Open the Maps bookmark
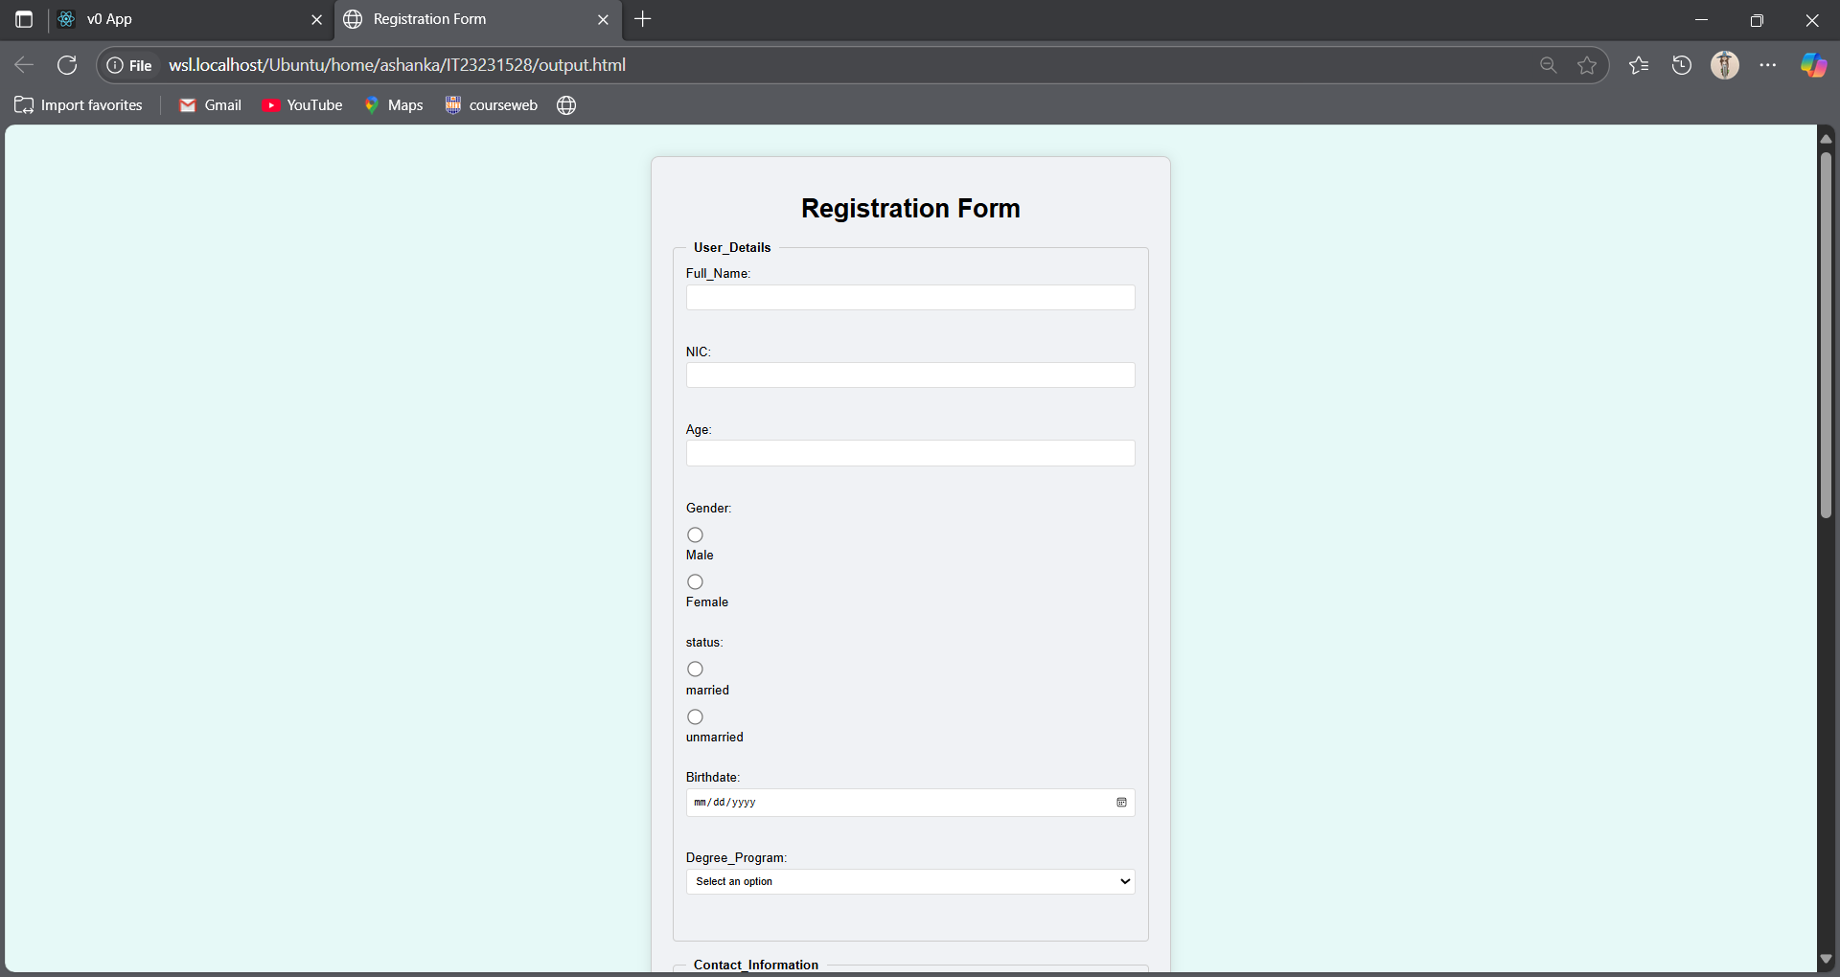The height and width of the screenshot is (977, 1840). pyautogui.click(x=393, y=105)
